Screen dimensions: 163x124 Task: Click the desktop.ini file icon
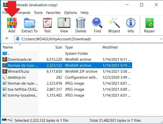pos(4,77)
